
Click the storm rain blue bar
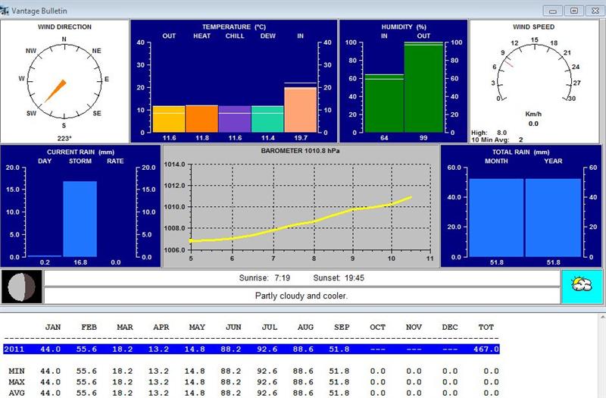(x=80, y=219)
